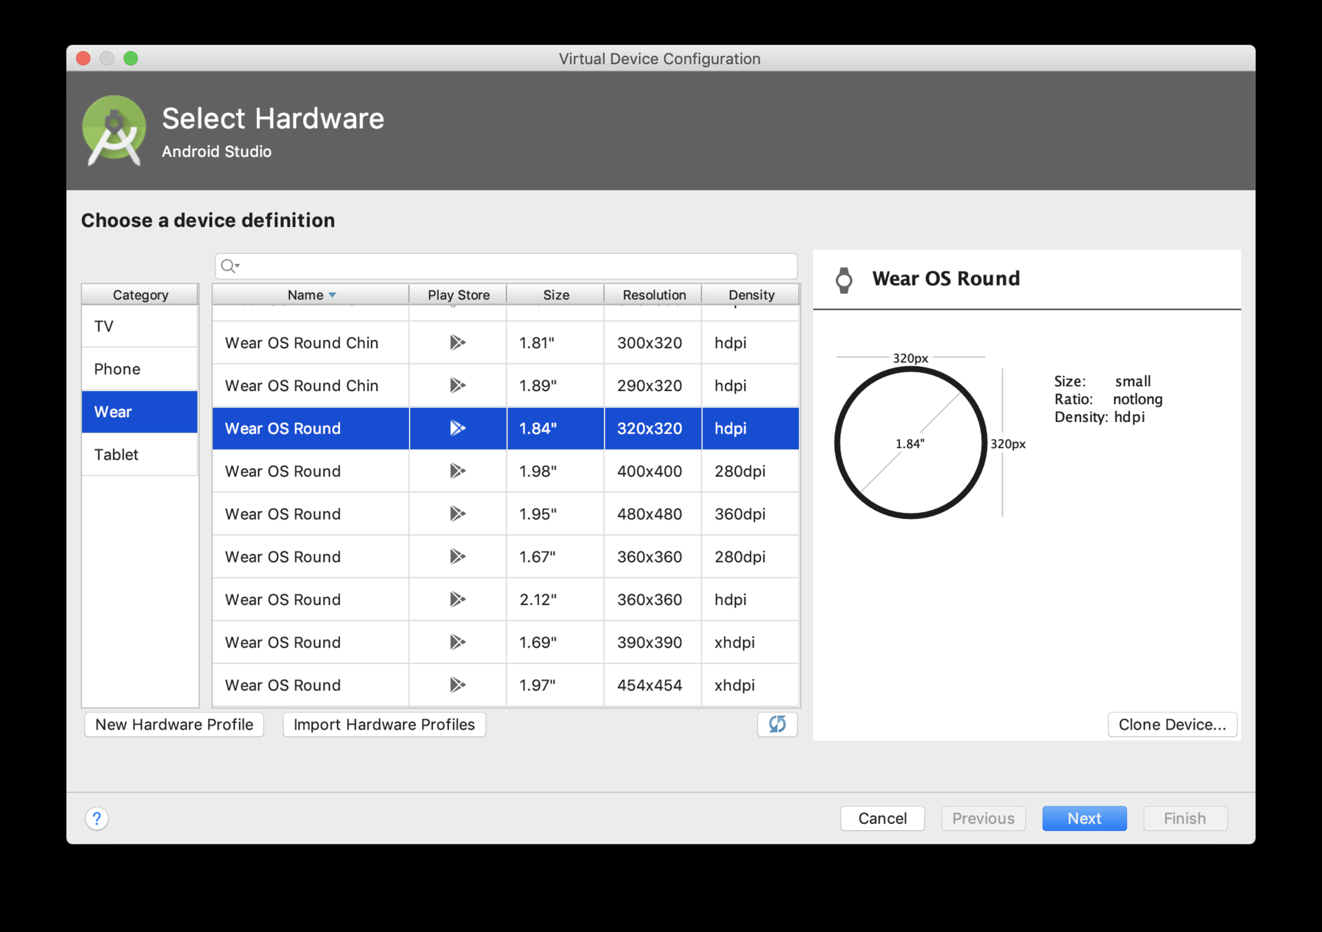Sort devices by Resolution column header
This screenshot has width=1322, height=932.
(653, 295)
